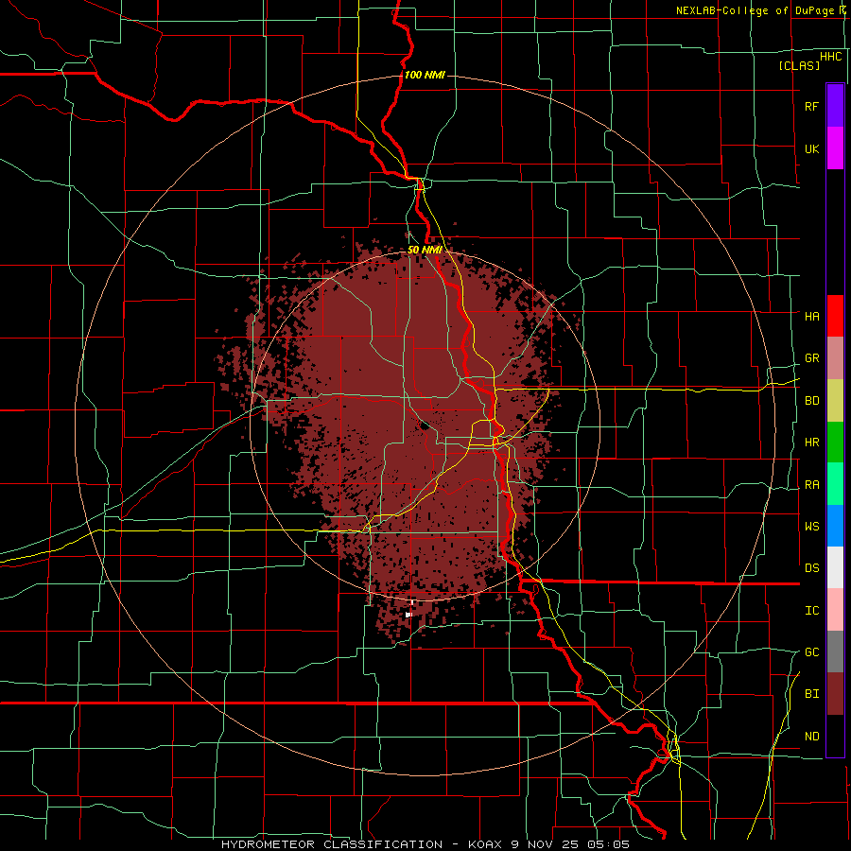
Task: Click the HA red legend color swatch
Action: (x=835, y=316)
